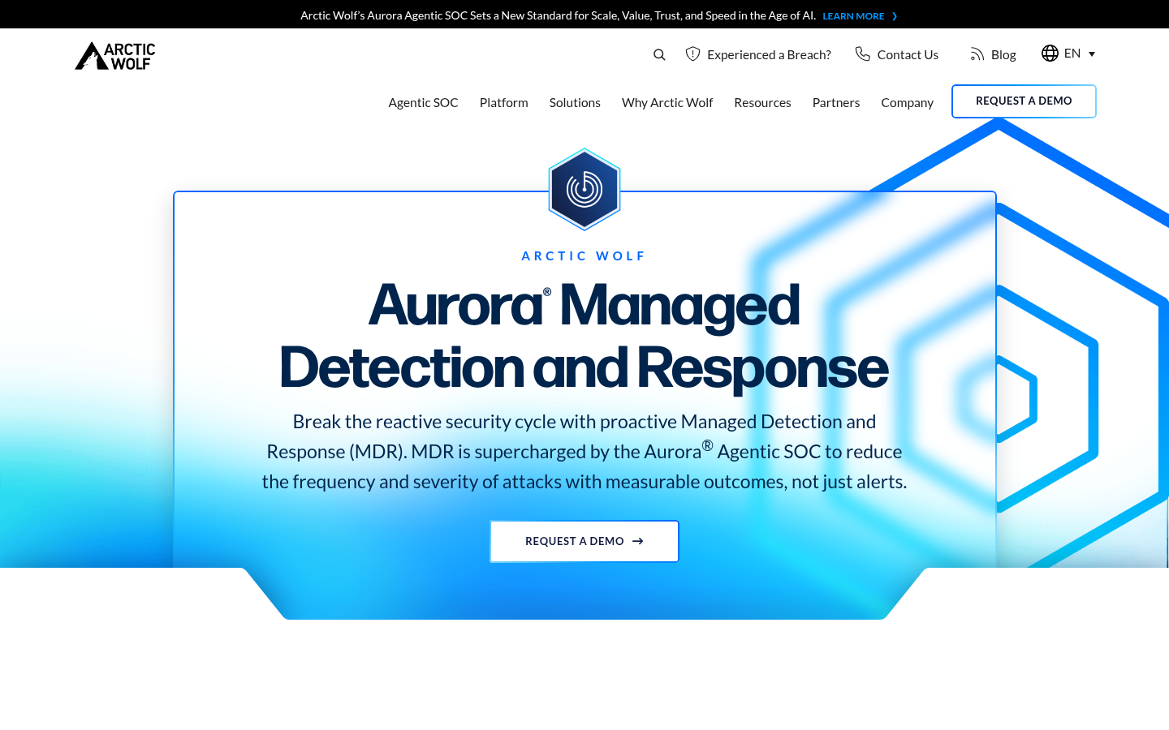Open the Why Arctic Wolf menu

[667, 102]
